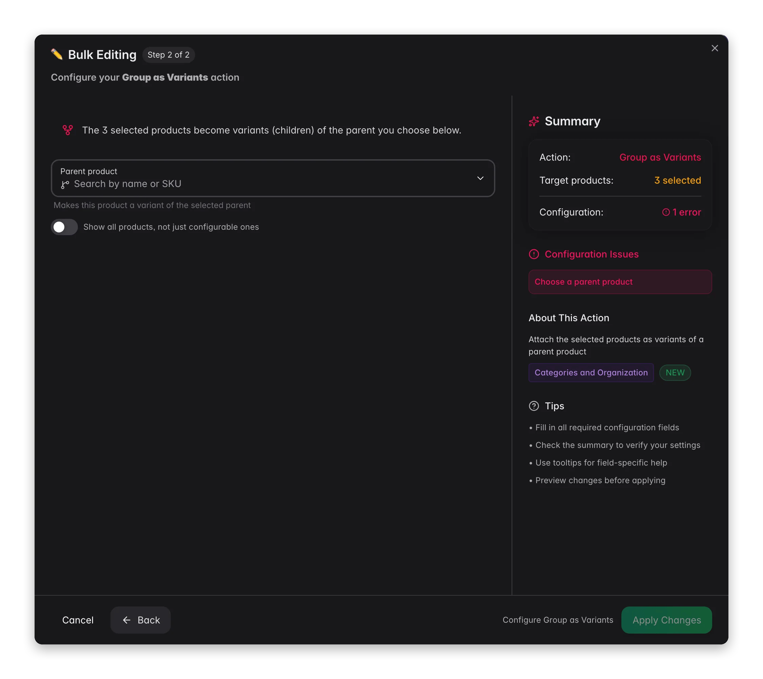
Task: Click Apply Changes button
Action: 666,620
